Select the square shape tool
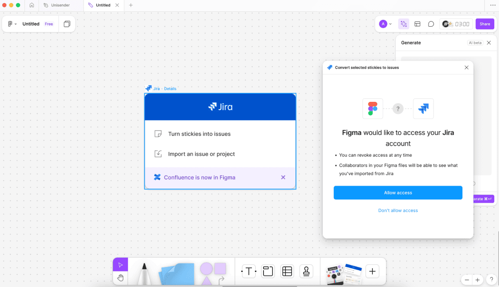This screenshot has width=499, height=287. [220, 269]
